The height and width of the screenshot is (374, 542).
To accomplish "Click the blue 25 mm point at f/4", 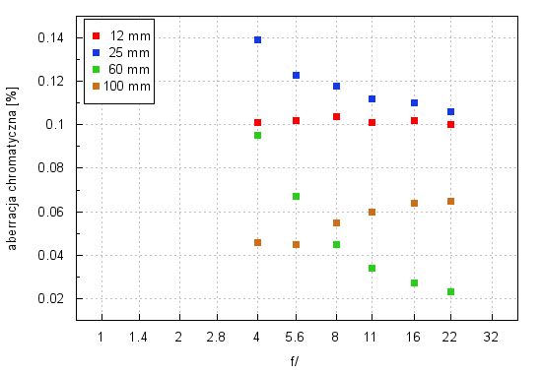I will click(x=257, y=40).
